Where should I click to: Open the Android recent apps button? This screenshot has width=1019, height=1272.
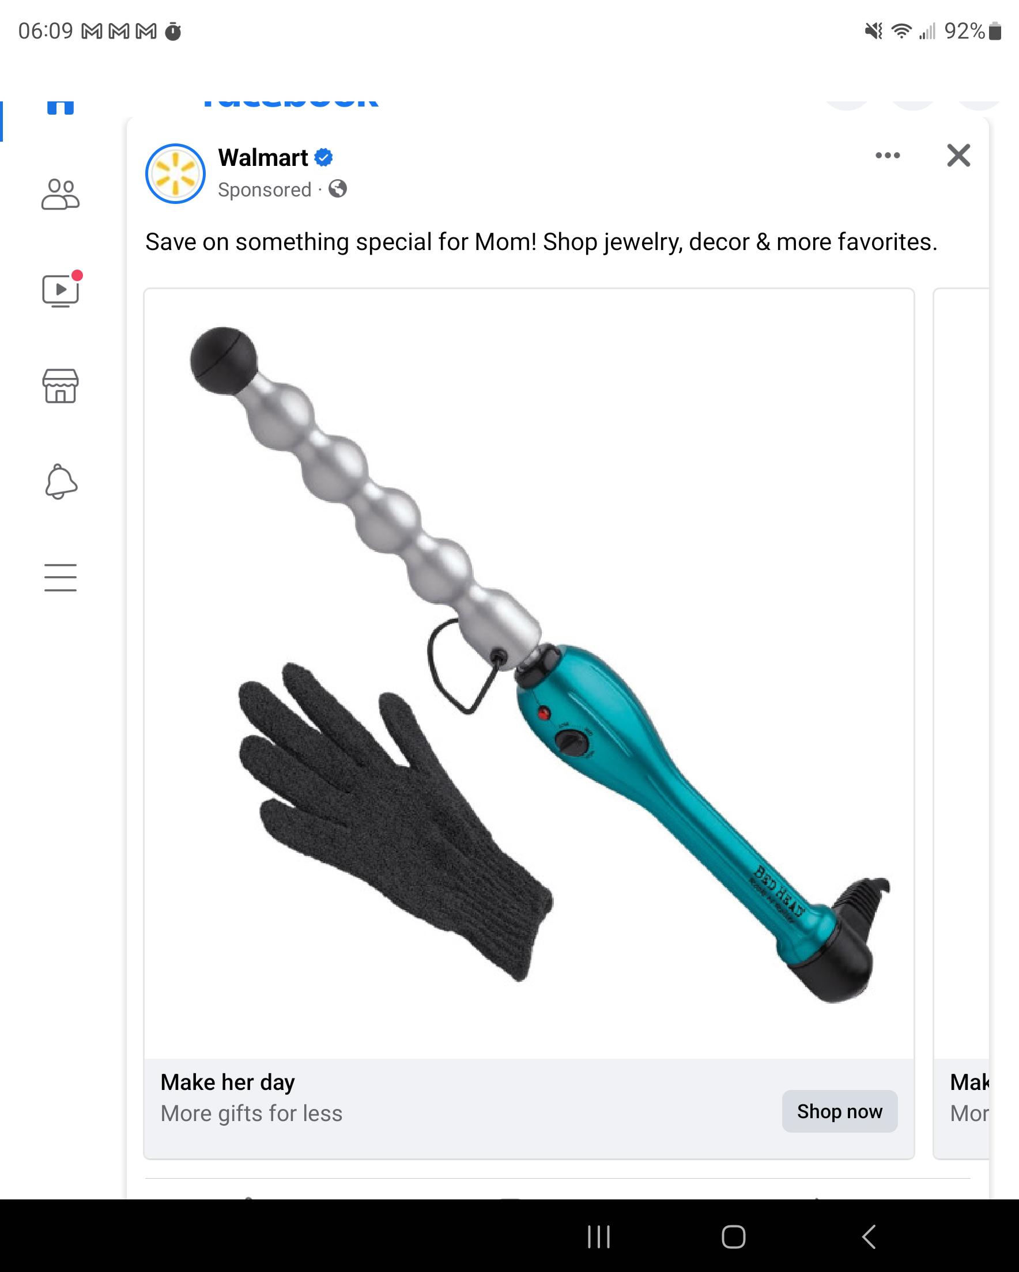[599, 1237]
